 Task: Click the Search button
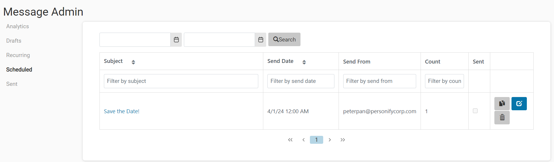[284, 39]
